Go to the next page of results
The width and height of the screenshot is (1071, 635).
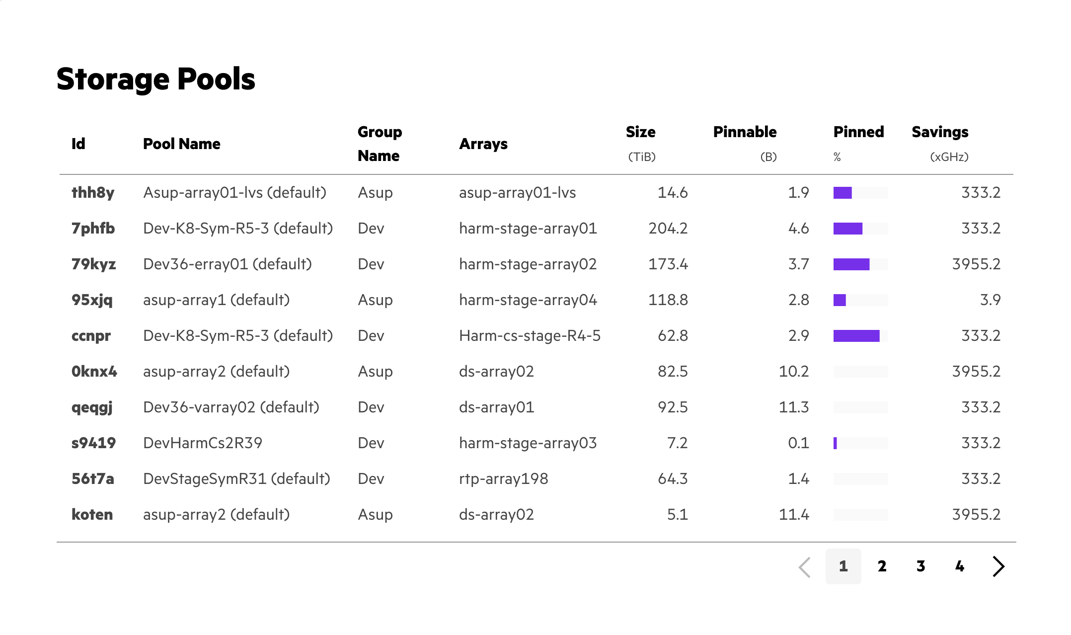(x=998, y=566)
